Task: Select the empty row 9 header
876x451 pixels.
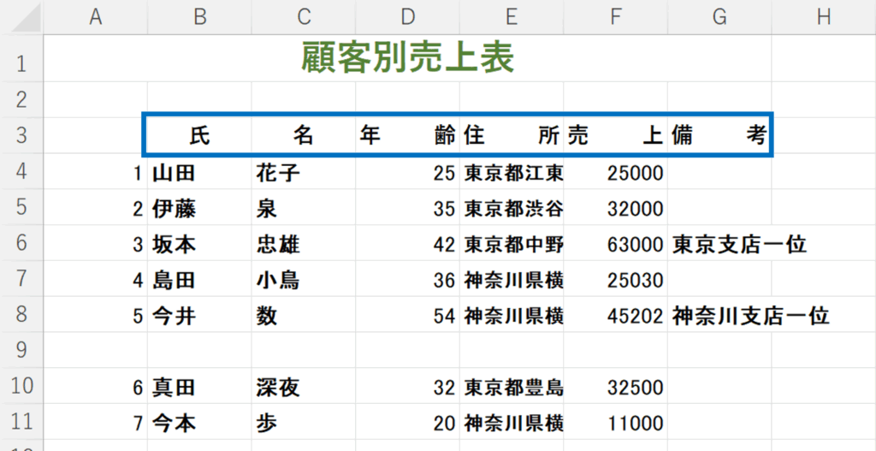Action: click(21, 350)
